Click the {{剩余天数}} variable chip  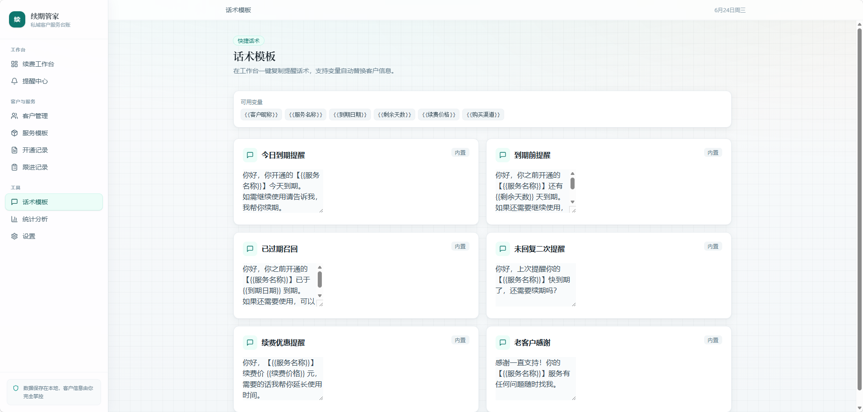[x=394, y=114]
